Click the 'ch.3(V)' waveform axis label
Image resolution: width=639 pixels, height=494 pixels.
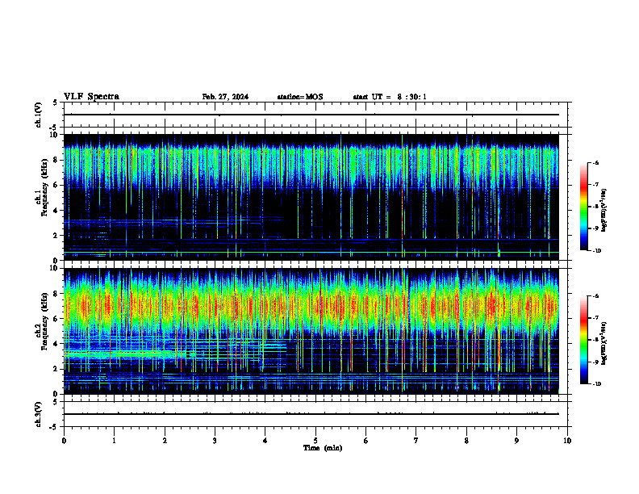click(38, 414)
